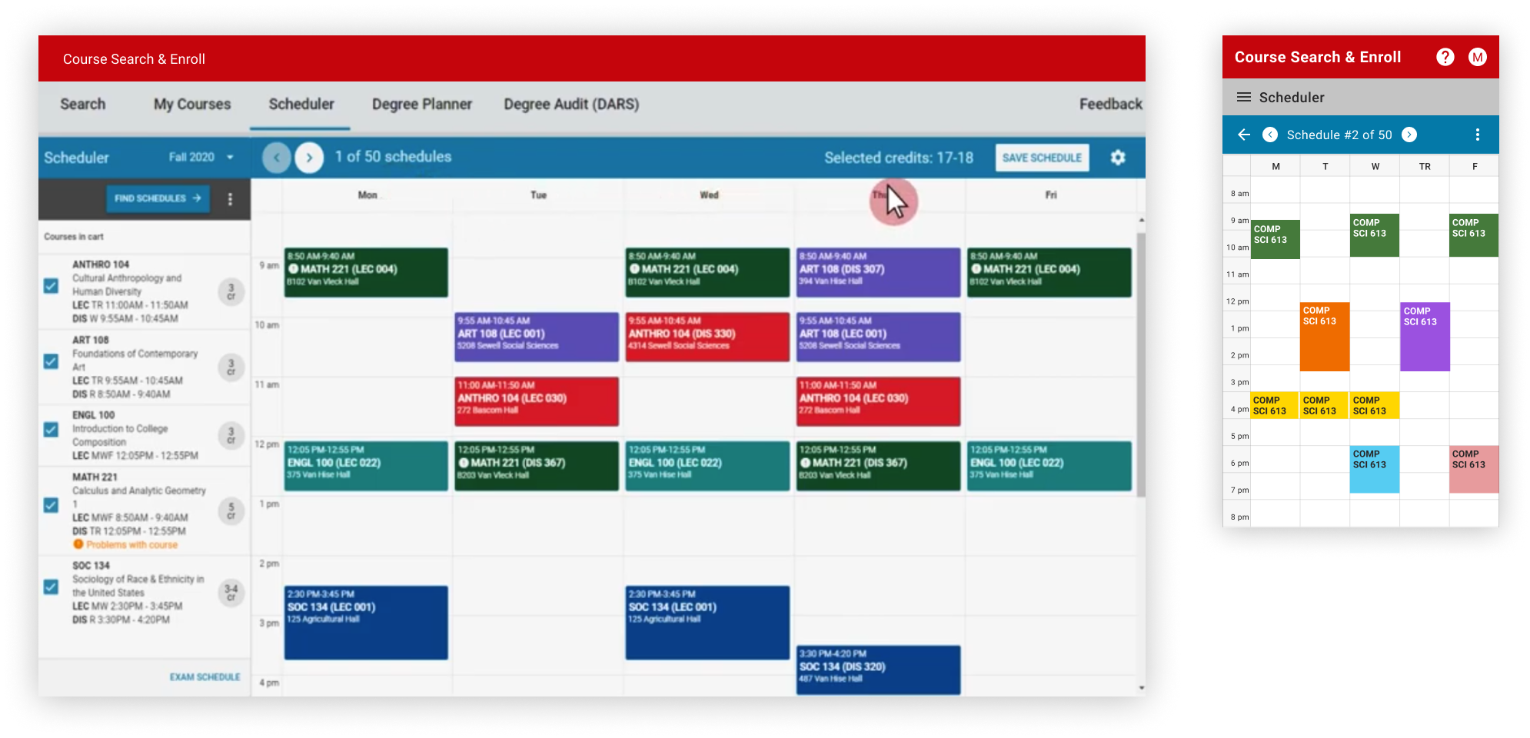1530x738 pixels.
Task: Click the Save Schedule button
Action: 1042,158
